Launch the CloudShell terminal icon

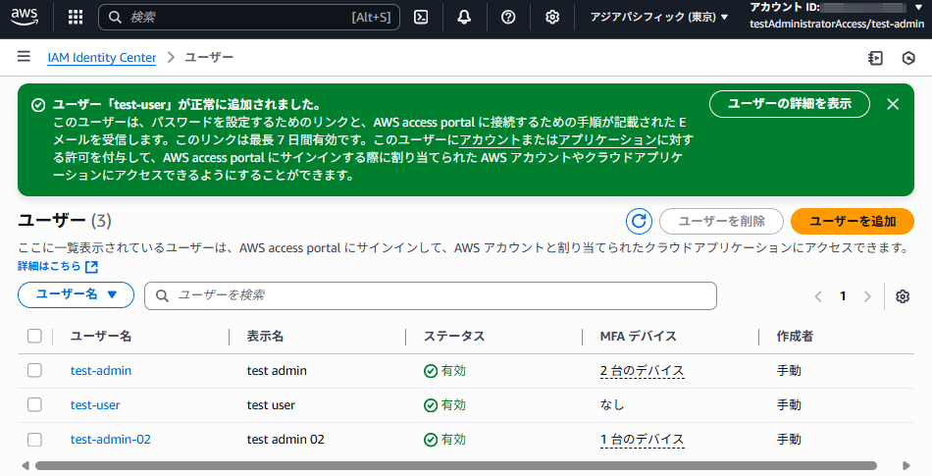421,18
